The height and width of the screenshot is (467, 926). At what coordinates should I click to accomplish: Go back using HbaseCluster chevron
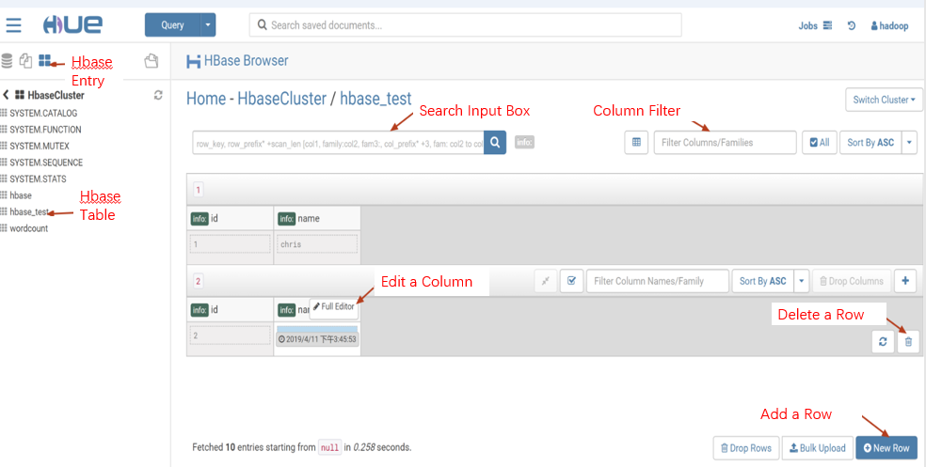click(x=6, y=95)
